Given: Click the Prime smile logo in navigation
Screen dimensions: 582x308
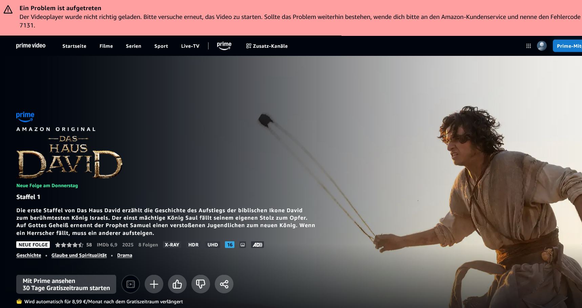Looking at the screenshot, I should [x=224, y=46].
